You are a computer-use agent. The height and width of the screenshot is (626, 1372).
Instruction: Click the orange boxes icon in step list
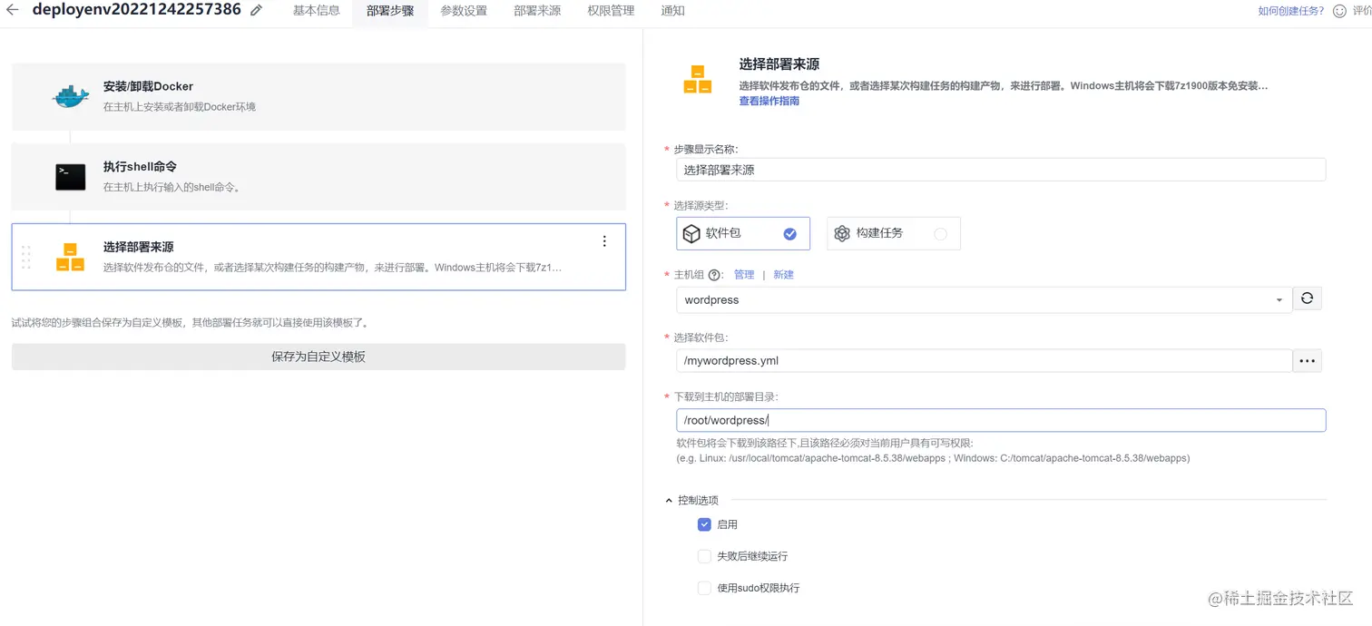(x=71, y=257)
